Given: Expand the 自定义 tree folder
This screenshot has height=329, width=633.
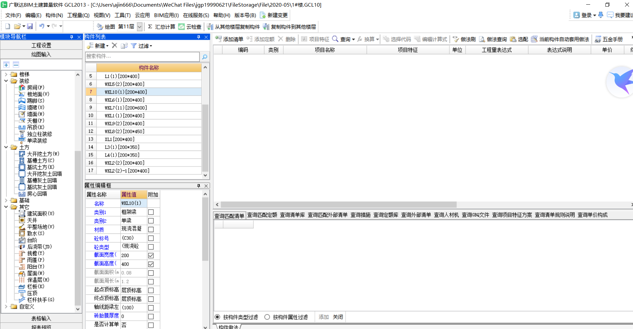Looking at the screenshot, I should coord(6,306).
